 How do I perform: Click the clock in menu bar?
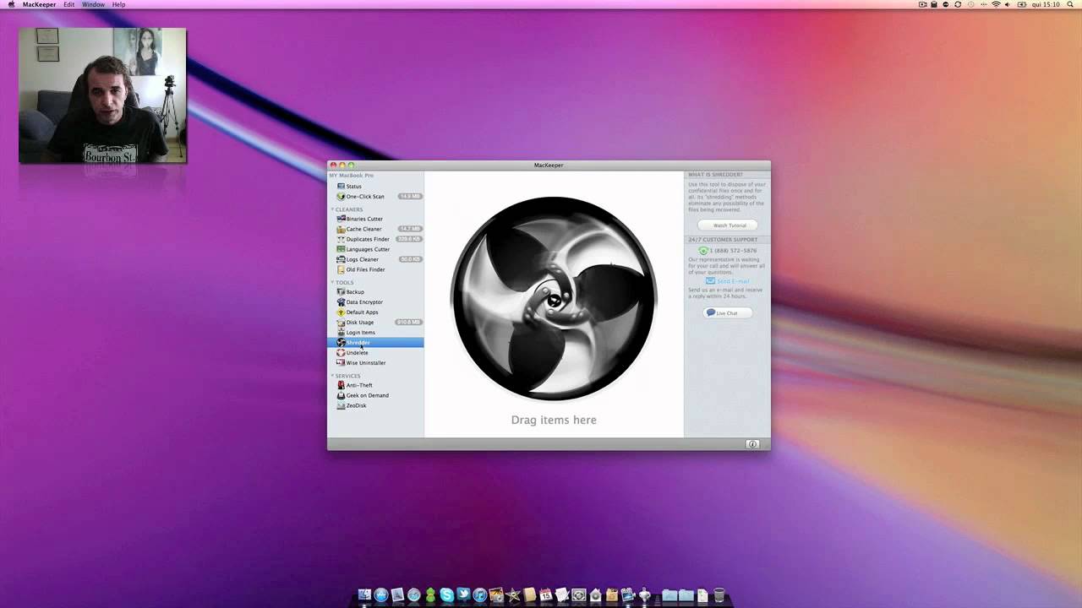(x=1046, y=4)
